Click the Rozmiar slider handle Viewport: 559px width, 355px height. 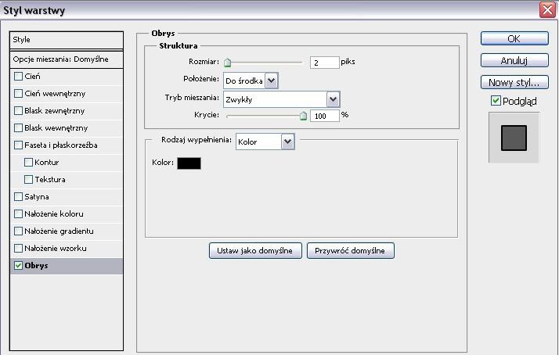pyautogui.click(x=228, y=63)
